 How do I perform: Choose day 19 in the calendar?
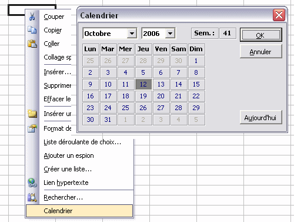point(143,96)
